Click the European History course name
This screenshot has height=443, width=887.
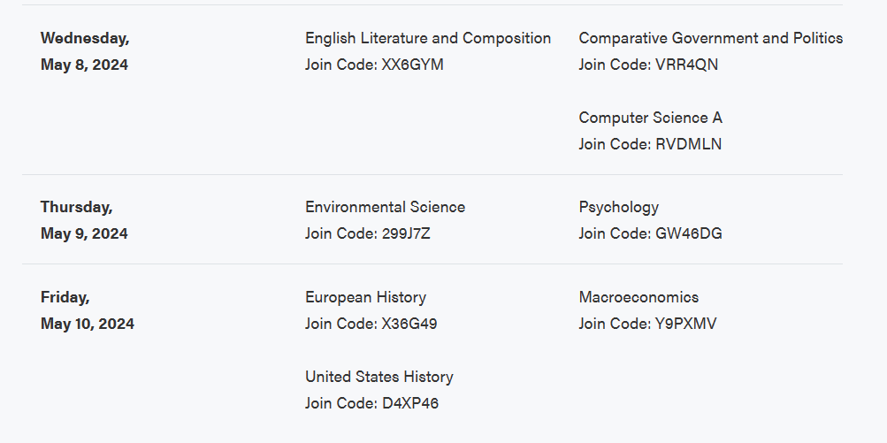(x=365, y=297)
